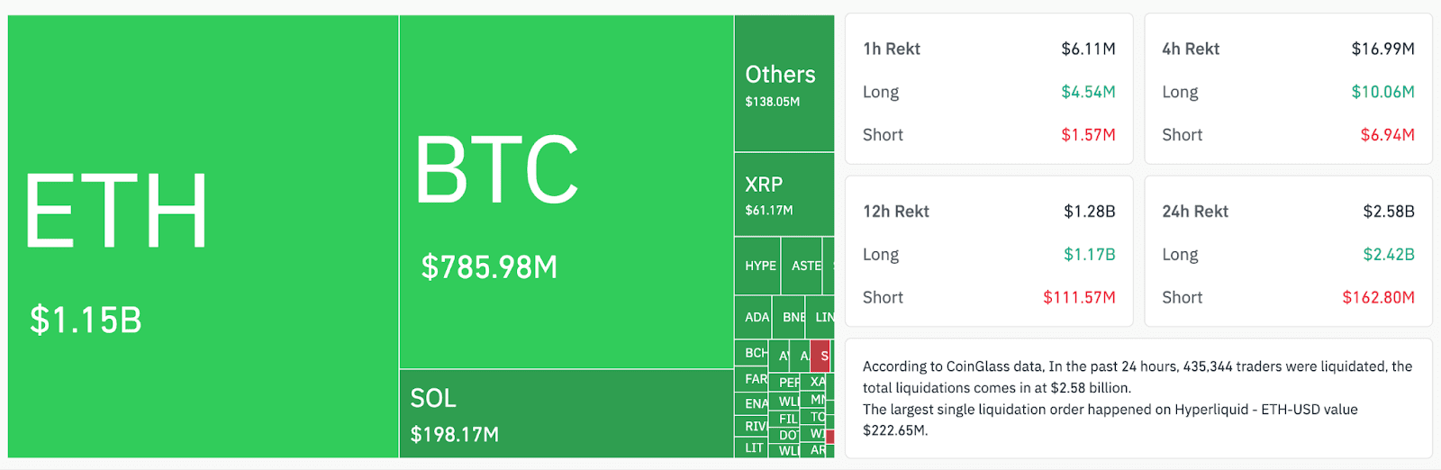
Task: Click the ETH liquidation tile
Action: point(203,236)
